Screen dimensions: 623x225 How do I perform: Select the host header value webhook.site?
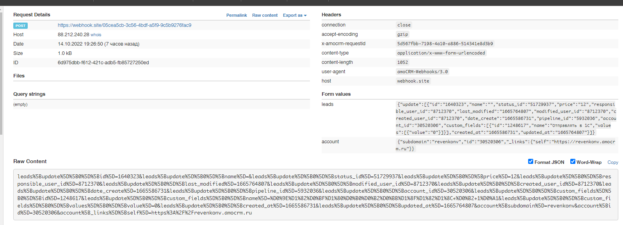413,81
